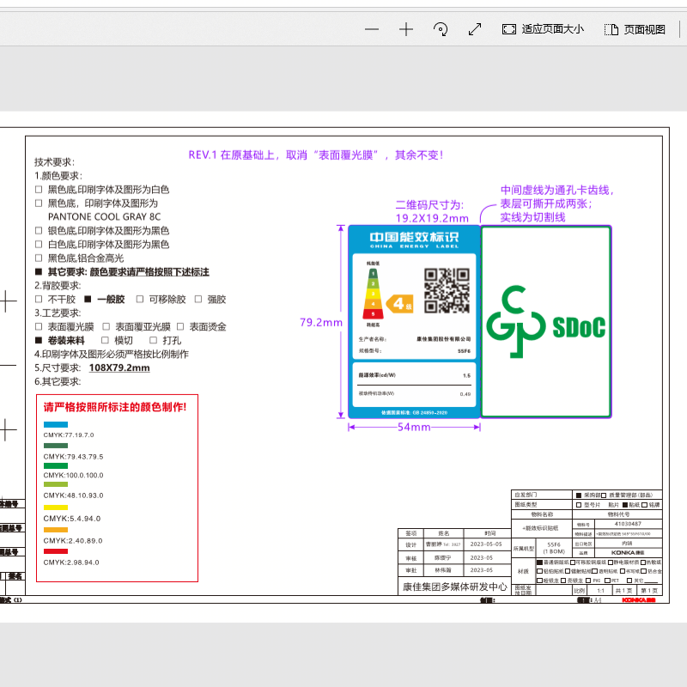Click the 实线为切割线 annotation line

click(532, 217)
